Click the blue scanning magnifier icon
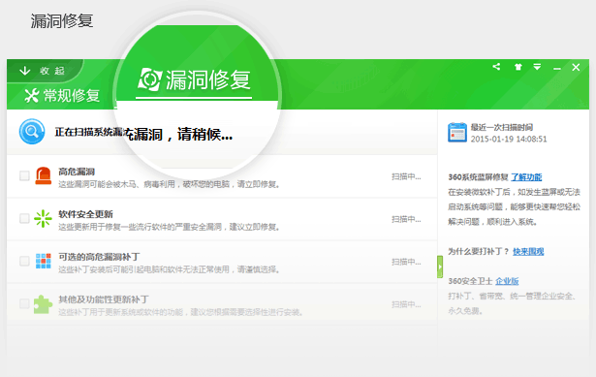Screen dimensions: 596x377 click(32, 132)
